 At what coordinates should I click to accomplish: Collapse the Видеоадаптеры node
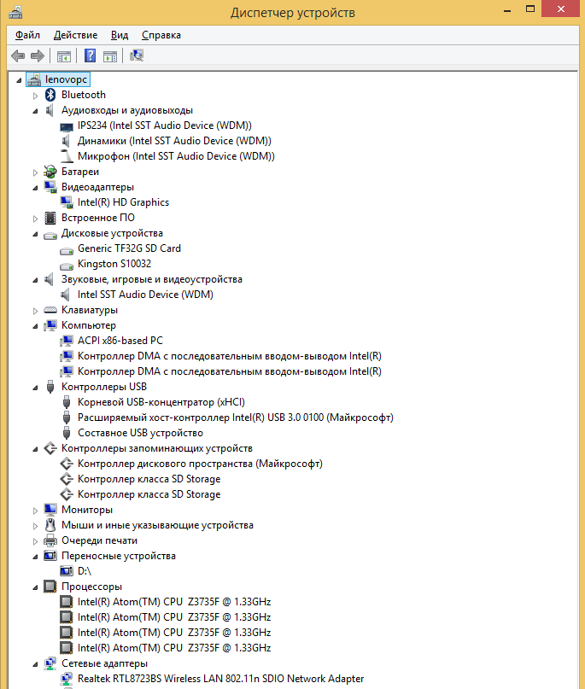pos(35,188)
